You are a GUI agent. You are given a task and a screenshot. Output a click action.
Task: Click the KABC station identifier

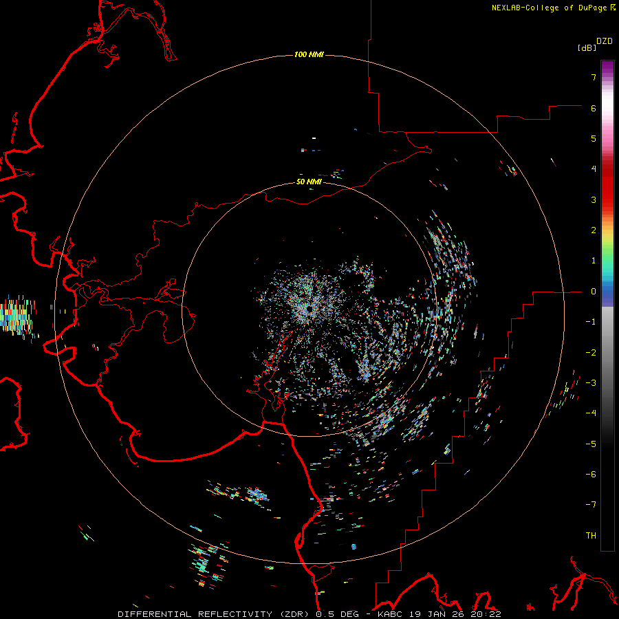[391, 614]
